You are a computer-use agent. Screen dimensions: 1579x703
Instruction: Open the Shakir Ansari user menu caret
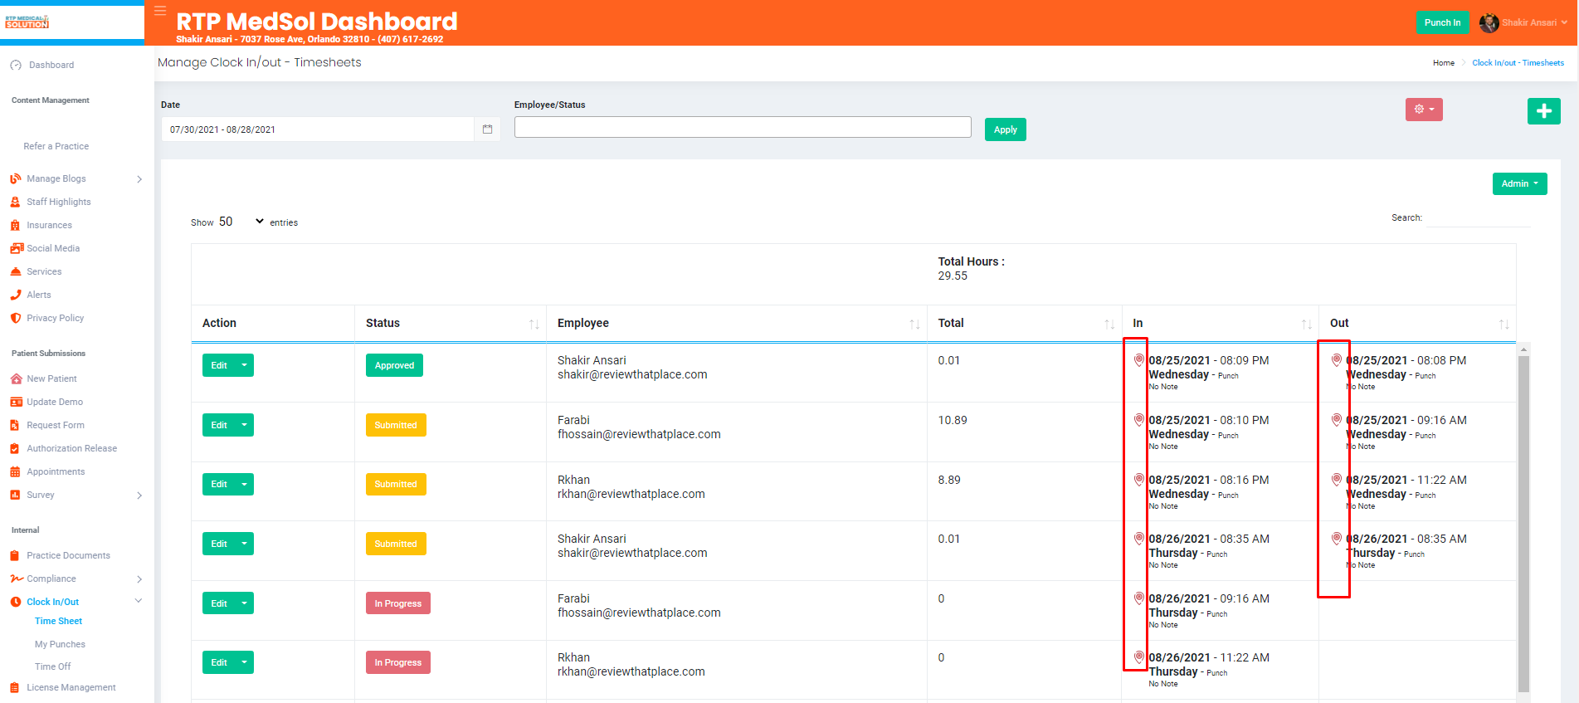(1564, 23)
